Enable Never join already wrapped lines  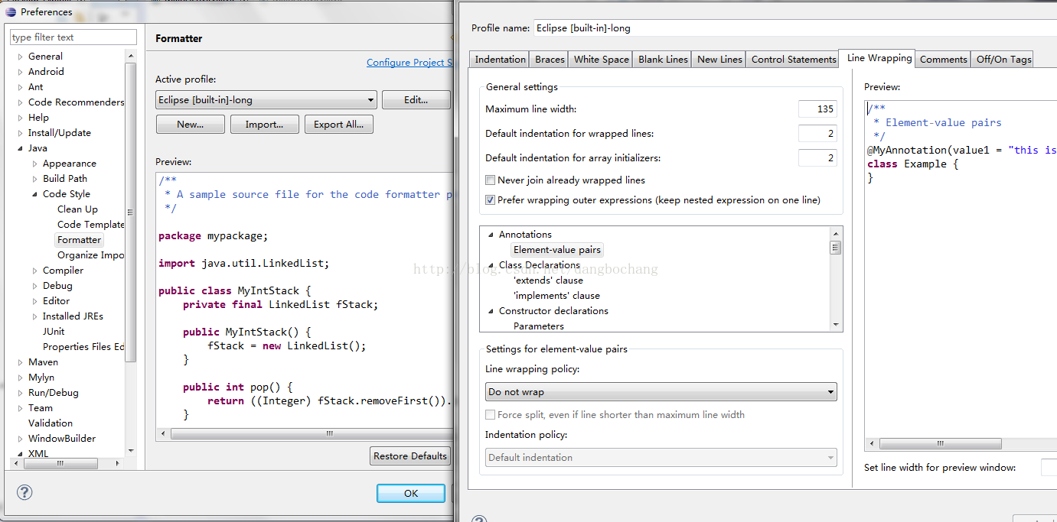[490, 180]
